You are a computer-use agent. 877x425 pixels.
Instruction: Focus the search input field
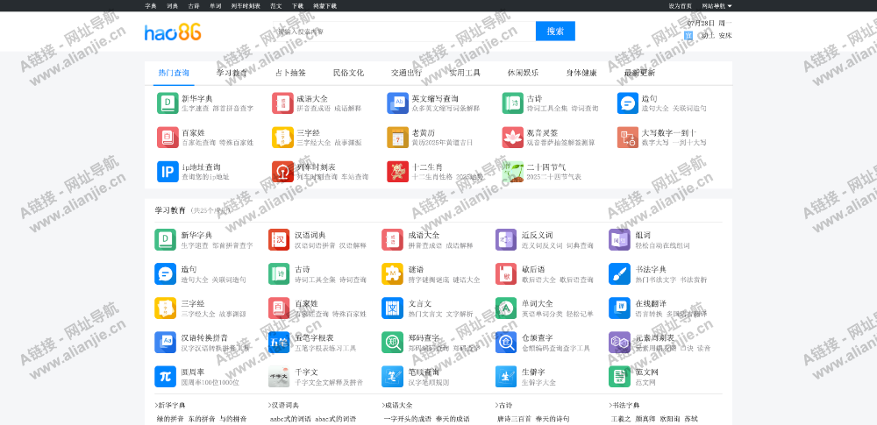coord(405,32)
